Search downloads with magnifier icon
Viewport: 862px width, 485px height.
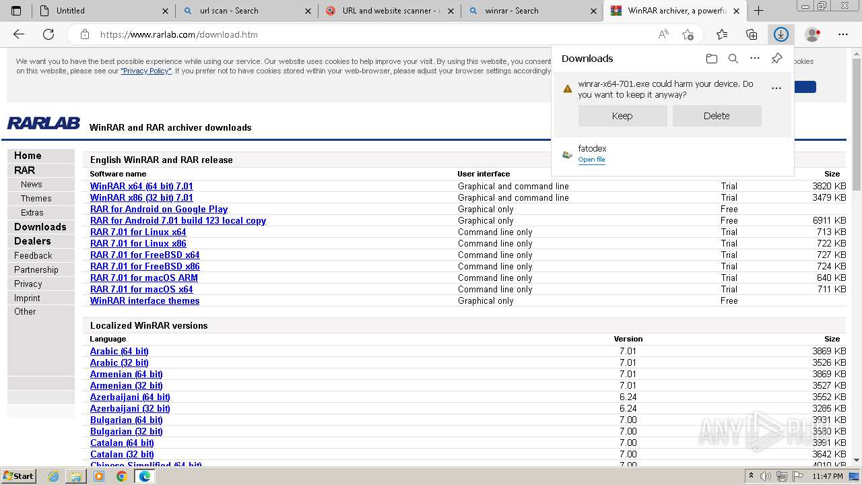[733, 59]
